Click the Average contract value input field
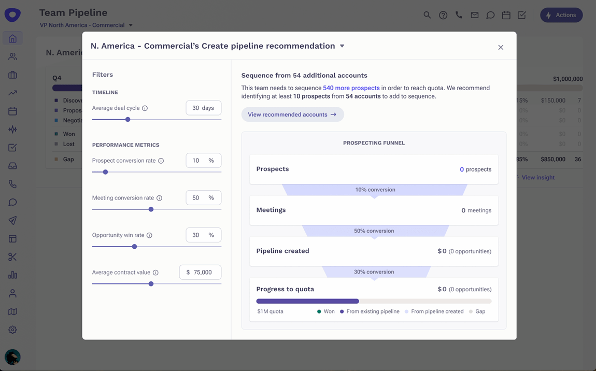Viewport: 596px width, 371px height. (201, 272)
